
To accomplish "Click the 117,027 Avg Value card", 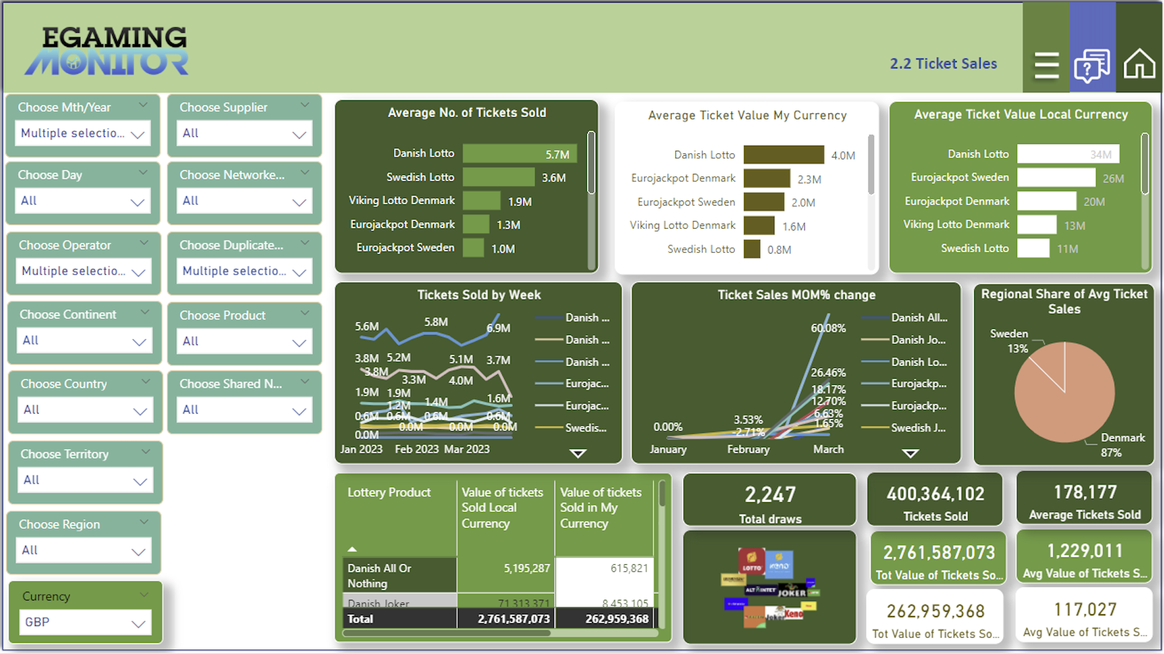I will click(x=1084, y=615).
